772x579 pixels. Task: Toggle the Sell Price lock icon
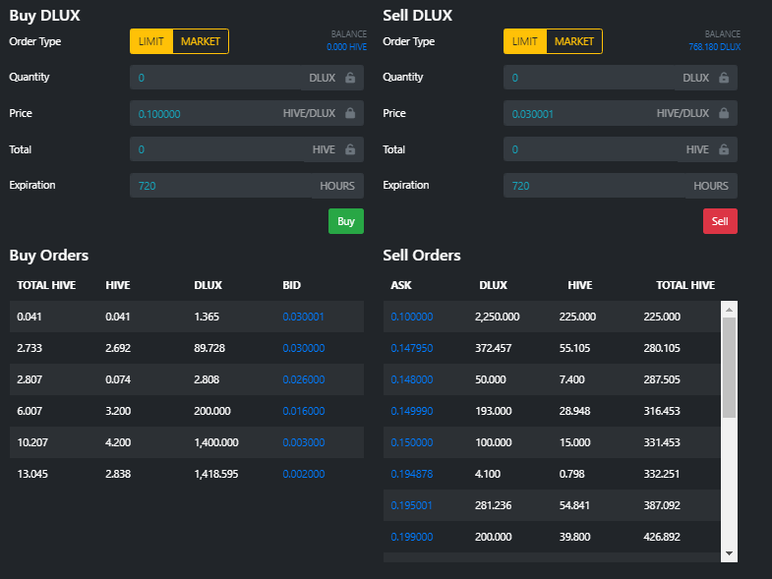click(x=724, y=113)
